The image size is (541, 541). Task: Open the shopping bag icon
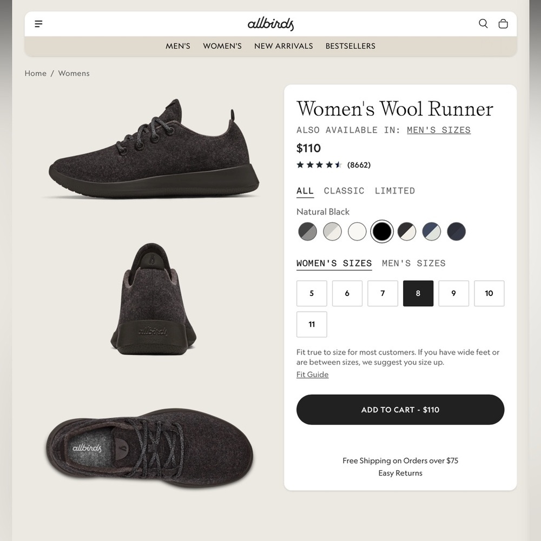tap(503, 24)
